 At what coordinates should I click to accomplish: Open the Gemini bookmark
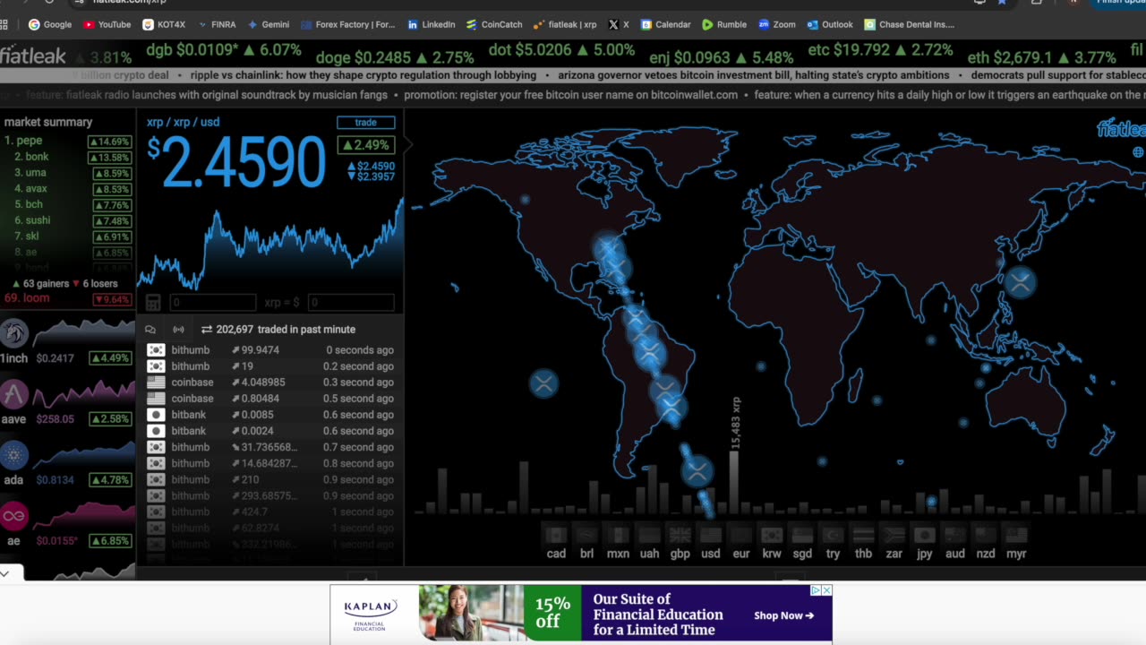click(x=268, y=24)
